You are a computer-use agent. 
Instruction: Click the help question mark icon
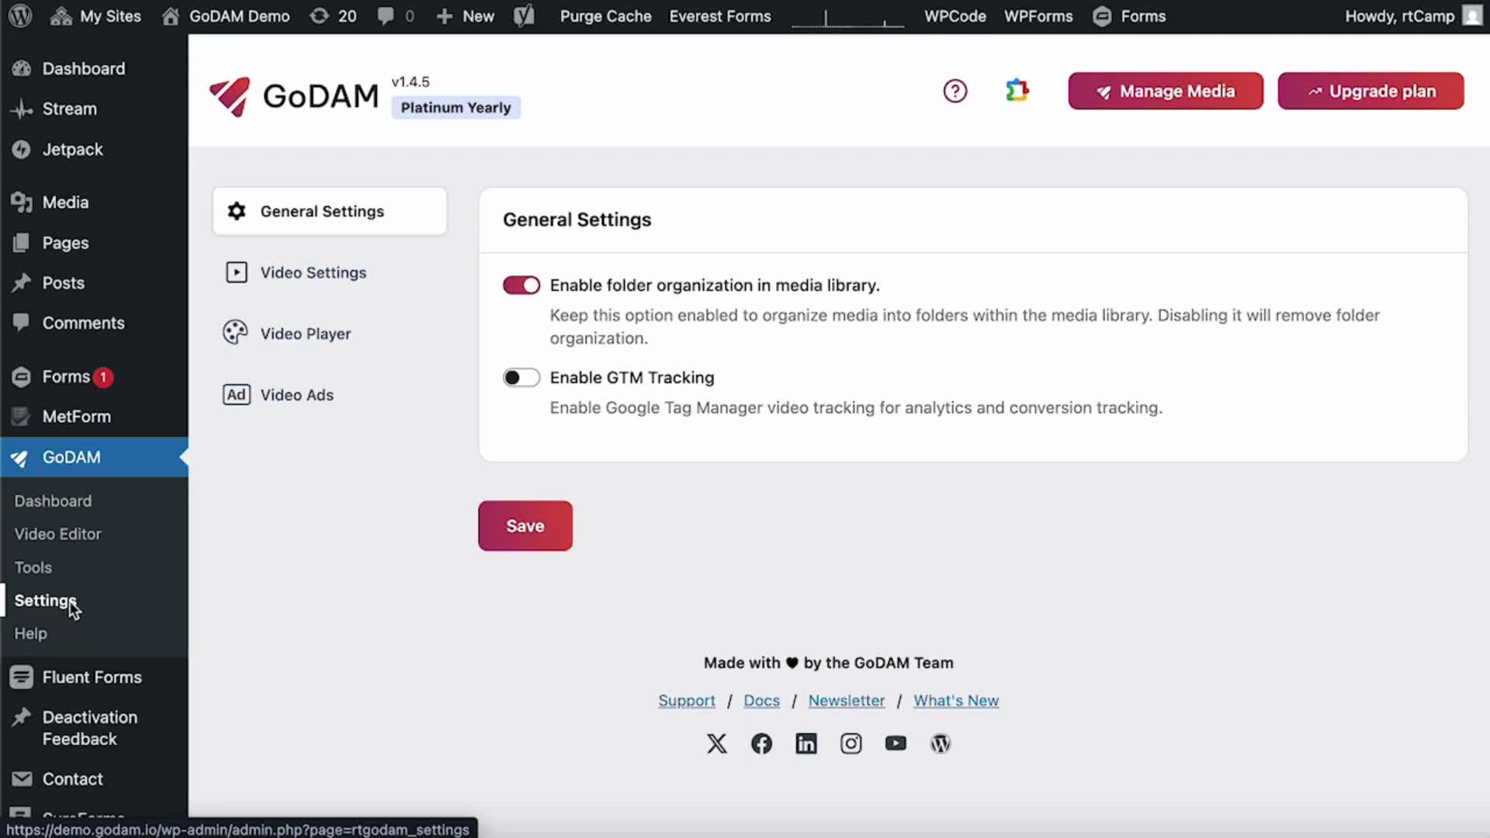[x=955, y=91]
